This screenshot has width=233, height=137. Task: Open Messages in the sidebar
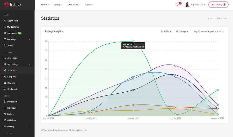(12, 33)
